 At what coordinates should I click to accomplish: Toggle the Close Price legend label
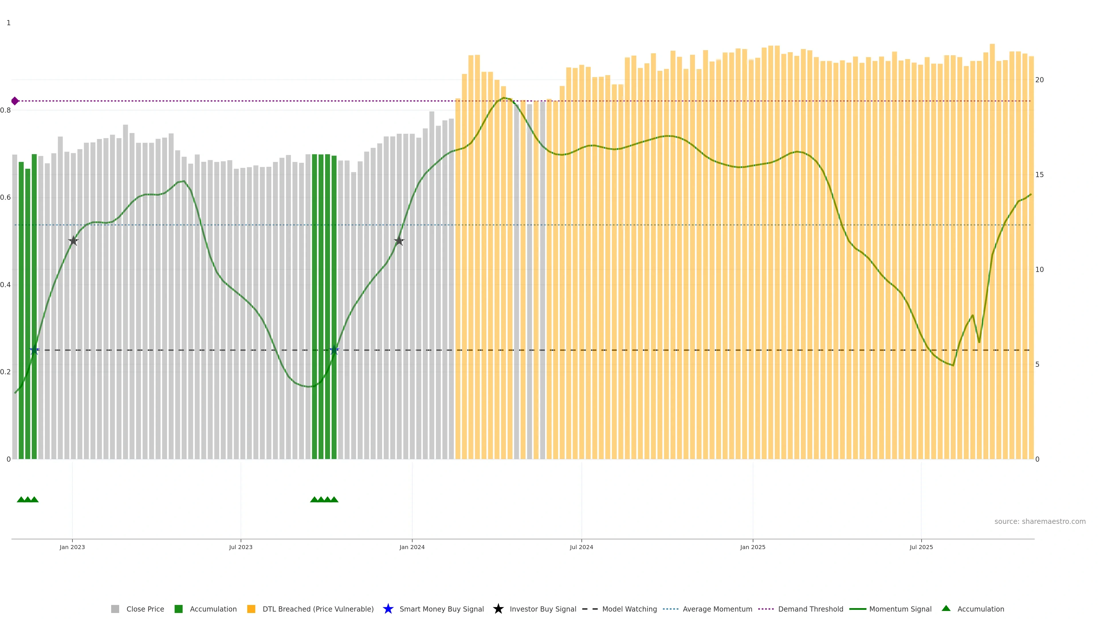(145, 609)
